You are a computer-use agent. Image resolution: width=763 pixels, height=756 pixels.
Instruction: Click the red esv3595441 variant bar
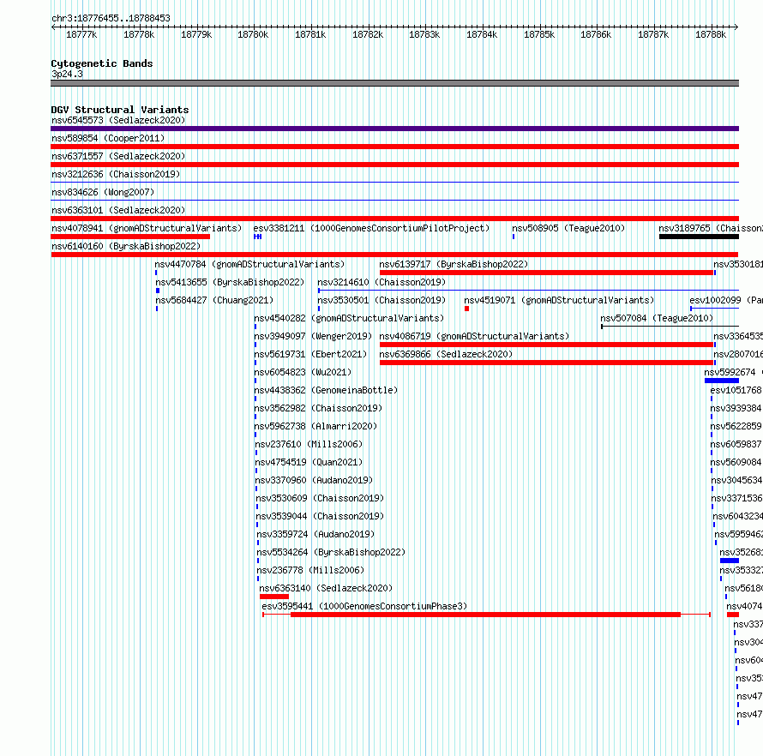pos(485,615)
